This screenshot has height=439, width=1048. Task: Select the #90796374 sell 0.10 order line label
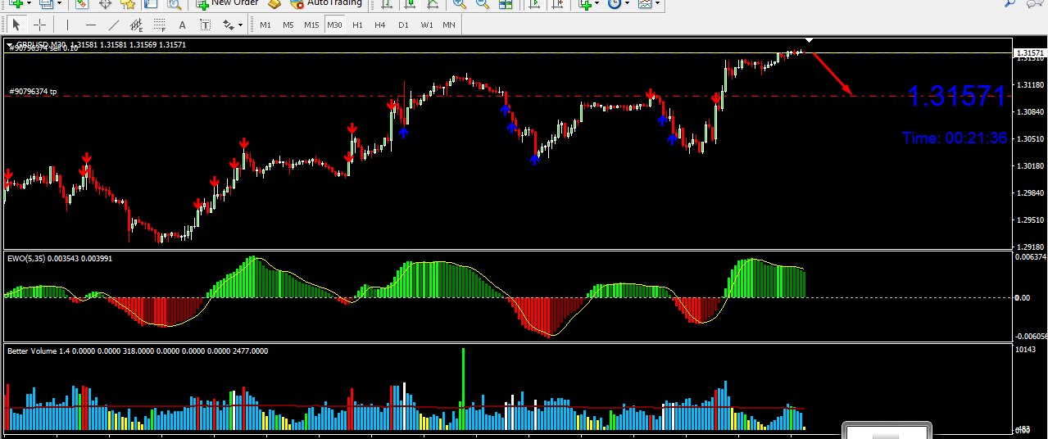(x=43, y=49)
